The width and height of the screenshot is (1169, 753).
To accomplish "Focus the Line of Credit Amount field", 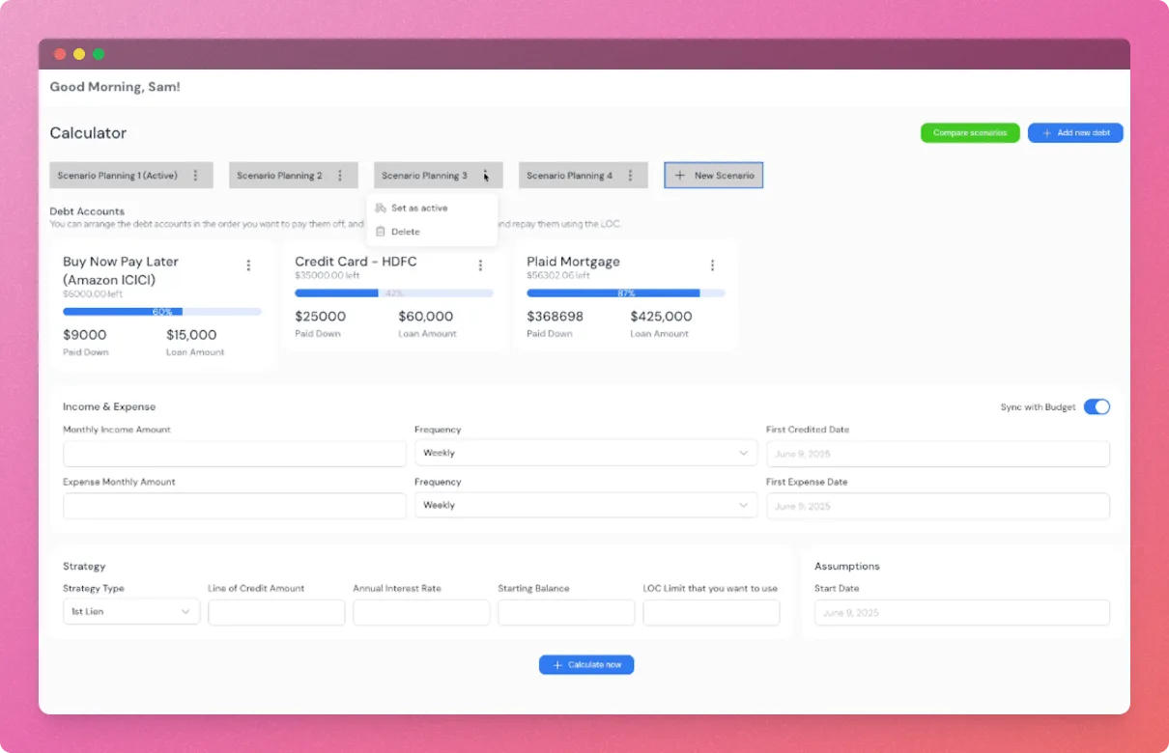I will coord(276,613).
